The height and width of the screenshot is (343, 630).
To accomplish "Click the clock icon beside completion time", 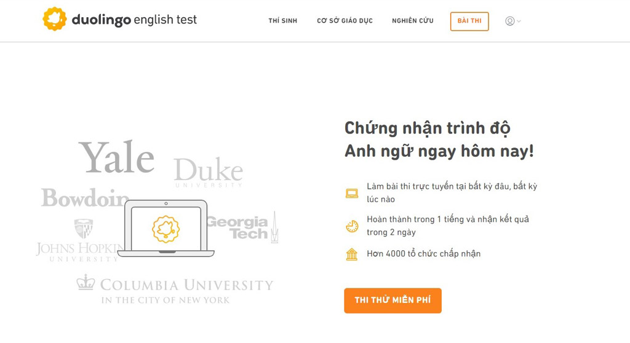I will [x=352, y=226].
